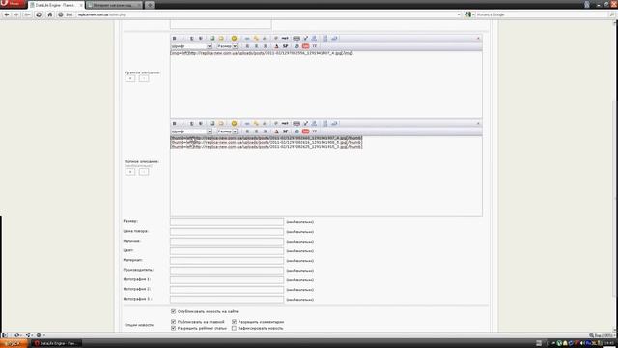Click red YouTube icon in short description toolbar

[x=305, y=46]
